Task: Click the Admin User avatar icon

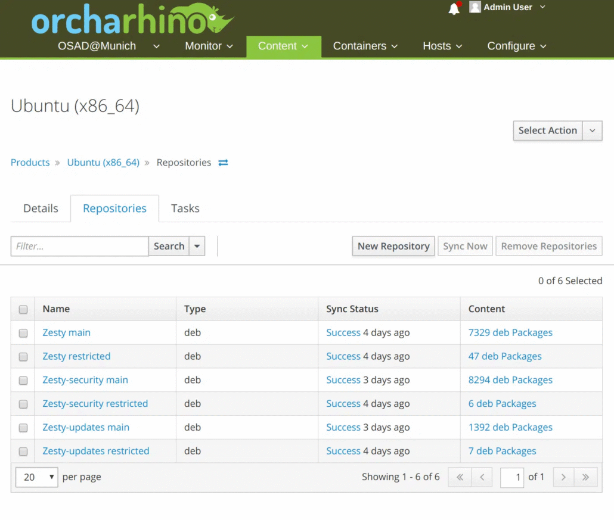Action: coord(475,7)
